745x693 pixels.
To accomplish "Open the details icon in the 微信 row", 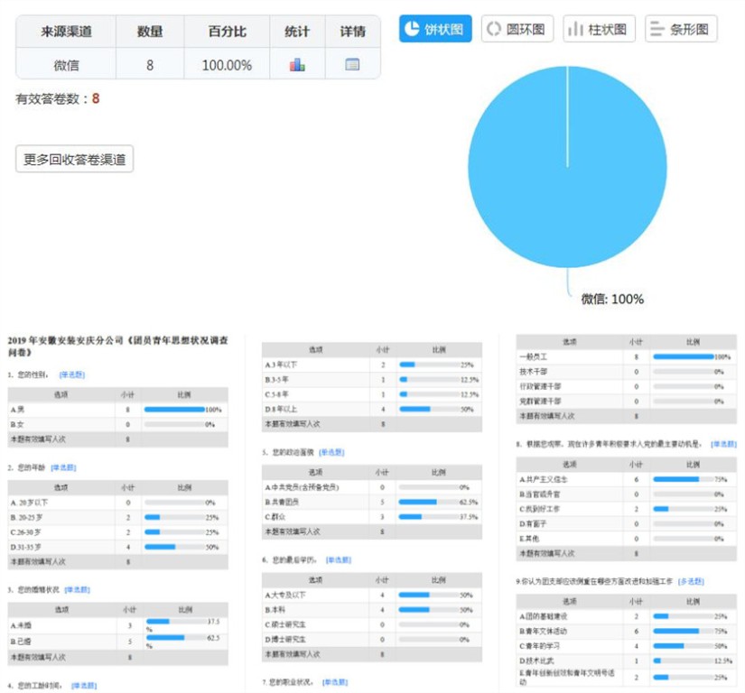I will click(x=352, y=64).
